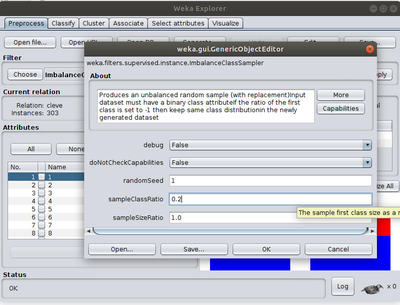Switch to the Preprocess tab
400x305 pixels.
26,23
